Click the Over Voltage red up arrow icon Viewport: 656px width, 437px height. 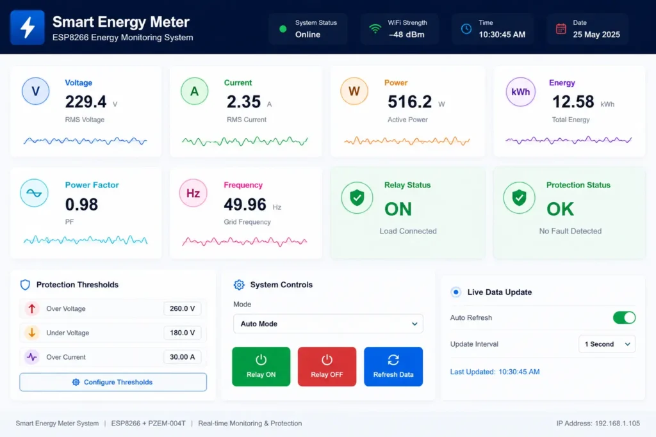point(32,309)
